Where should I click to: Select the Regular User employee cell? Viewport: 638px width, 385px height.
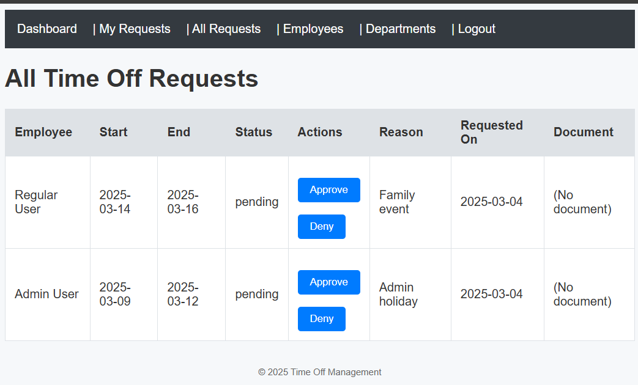click(36, 202)
